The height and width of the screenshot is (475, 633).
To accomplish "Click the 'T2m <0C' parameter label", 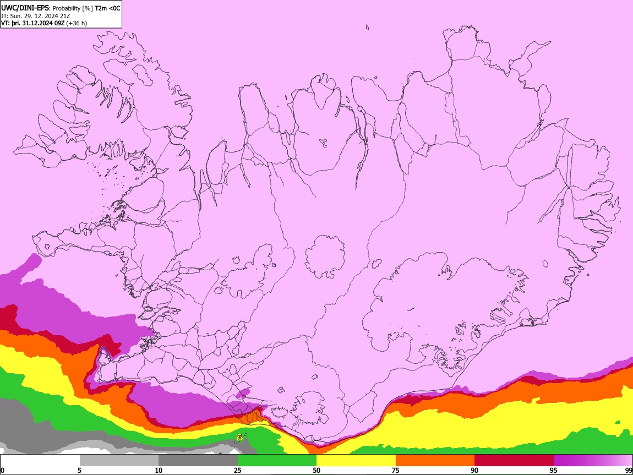I will 107,8.
